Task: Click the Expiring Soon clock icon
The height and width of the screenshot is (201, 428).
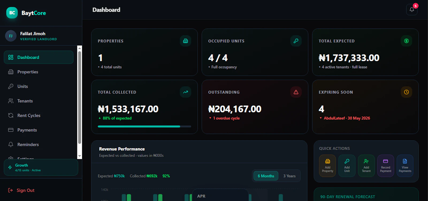Action: [406, 92]
